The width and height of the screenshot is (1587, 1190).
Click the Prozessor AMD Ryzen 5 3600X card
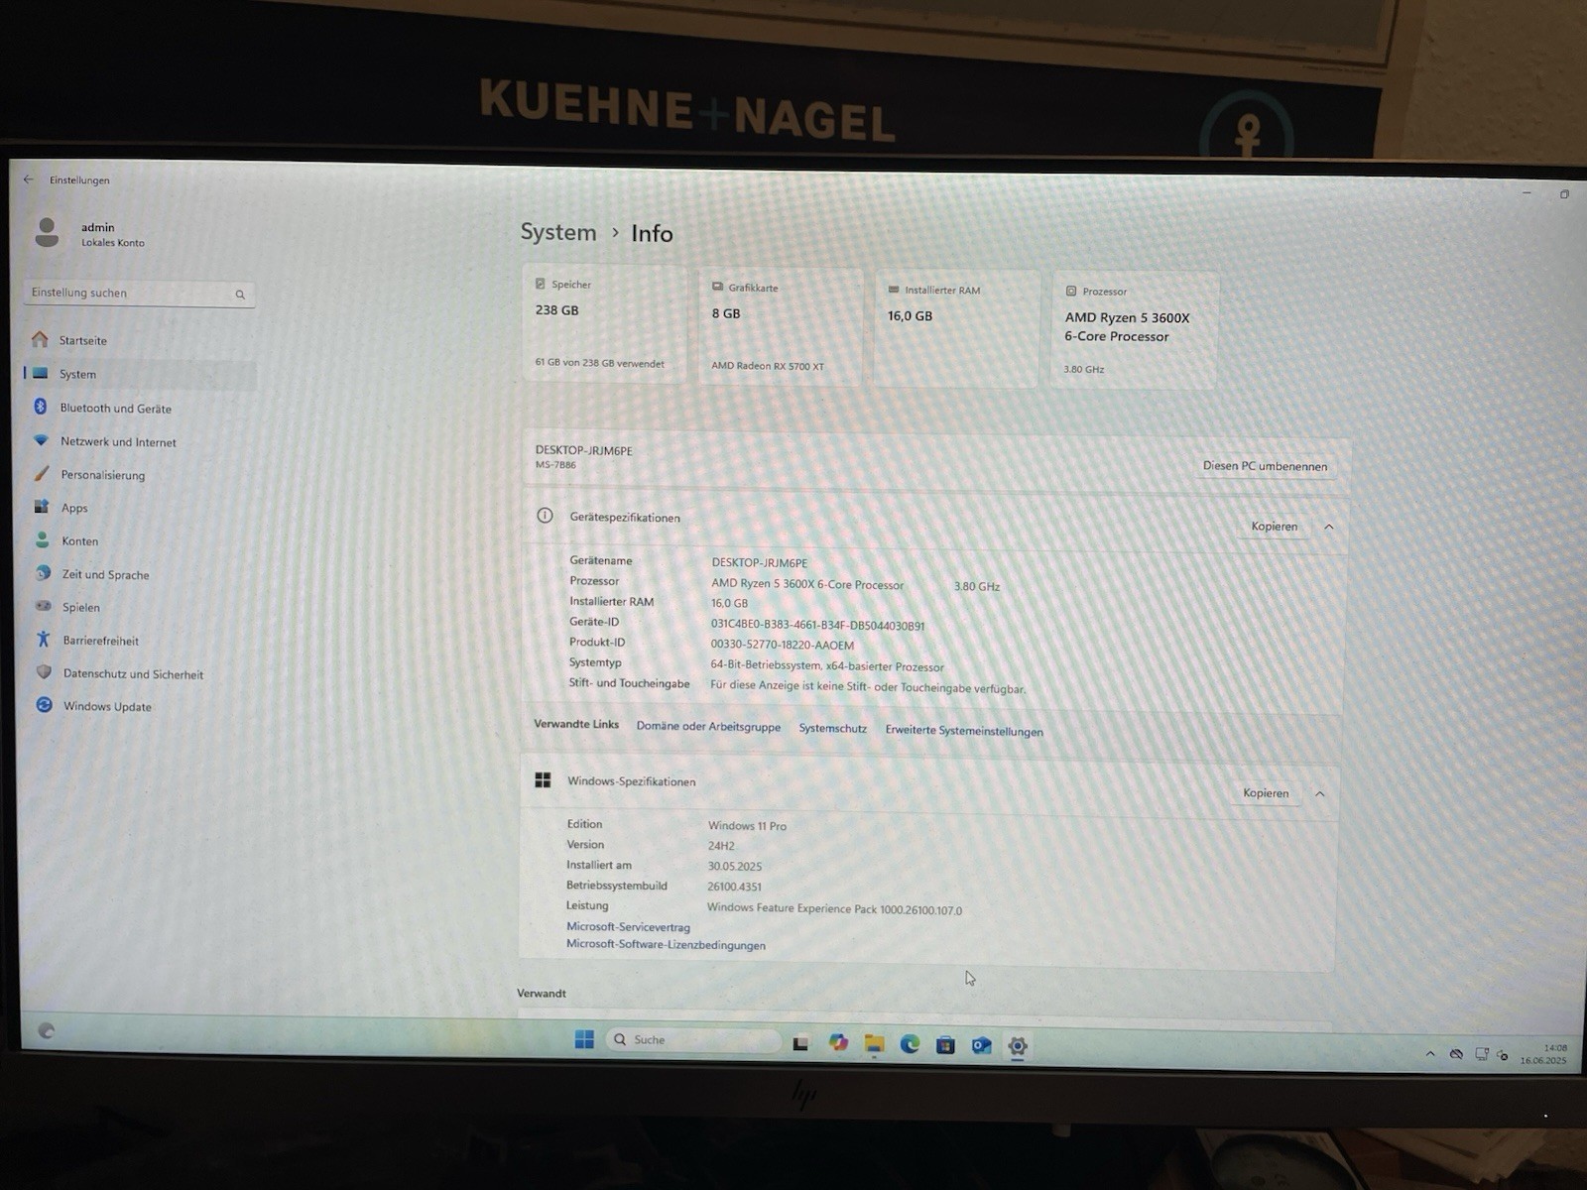1135,330
